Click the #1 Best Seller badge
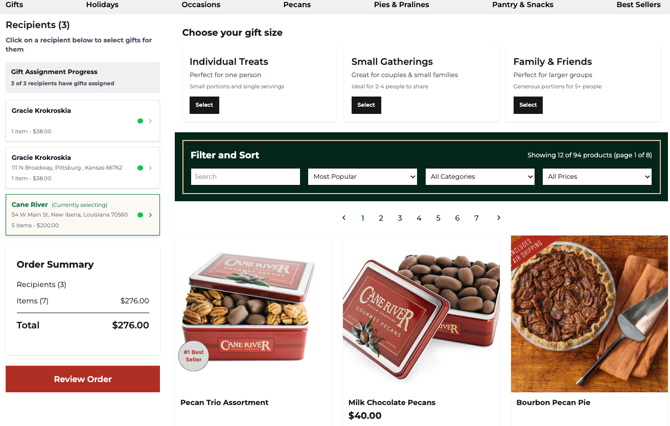This screenshot has height=426, width=670. (x=194, y=356)
